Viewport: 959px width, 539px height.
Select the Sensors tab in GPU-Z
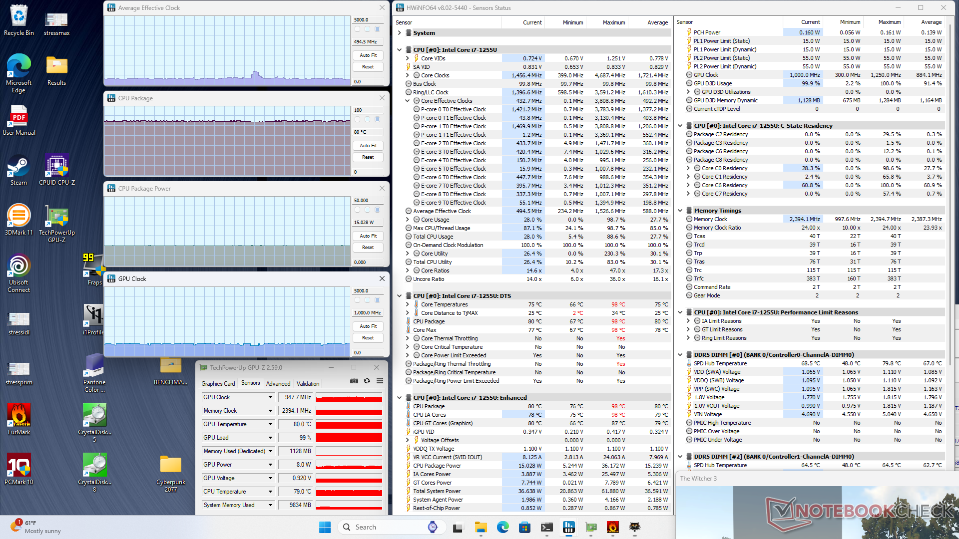point(251,383)
